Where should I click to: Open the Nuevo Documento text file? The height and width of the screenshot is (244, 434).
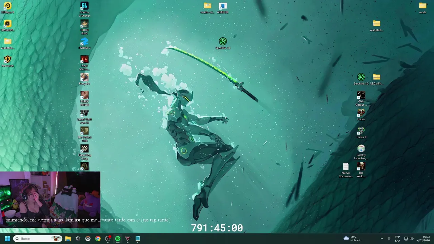point(346,170)
